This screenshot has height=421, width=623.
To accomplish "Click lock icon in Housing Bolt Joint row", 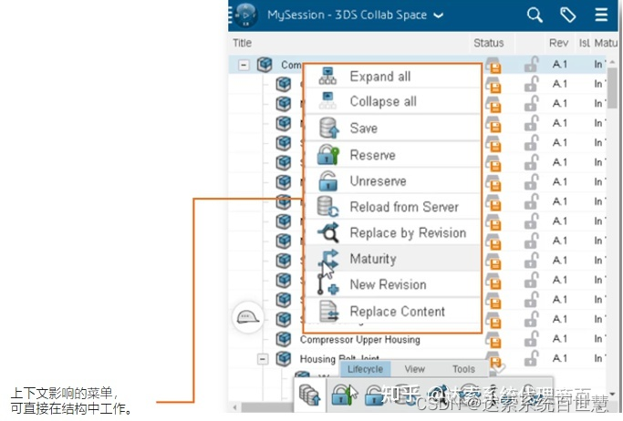I will tap(531, 358).
